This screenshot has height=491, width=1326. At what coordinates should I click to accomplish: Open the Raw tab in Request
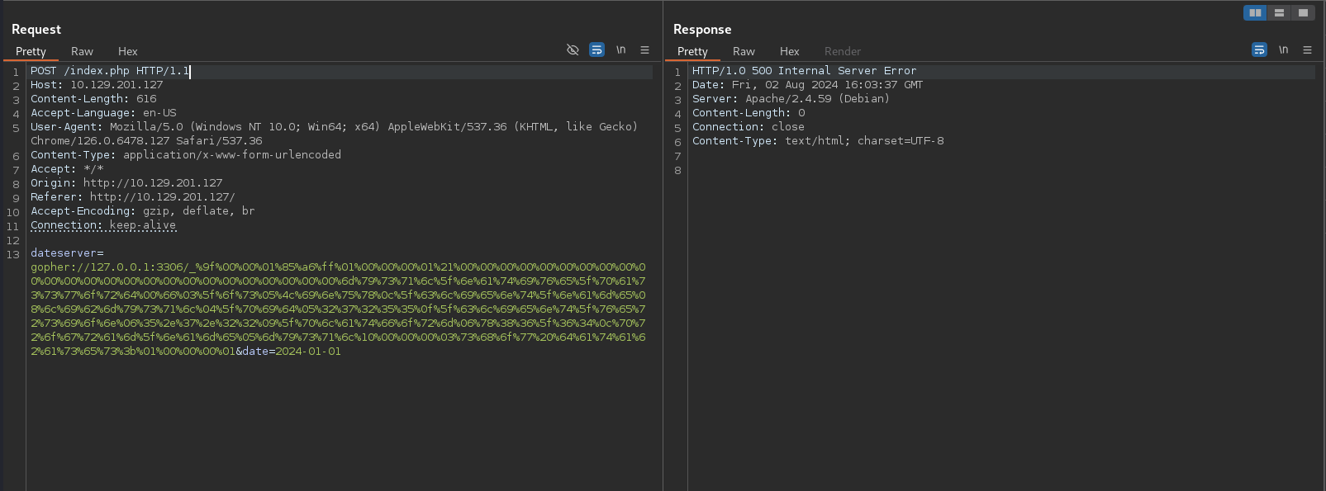pos(82,51)
